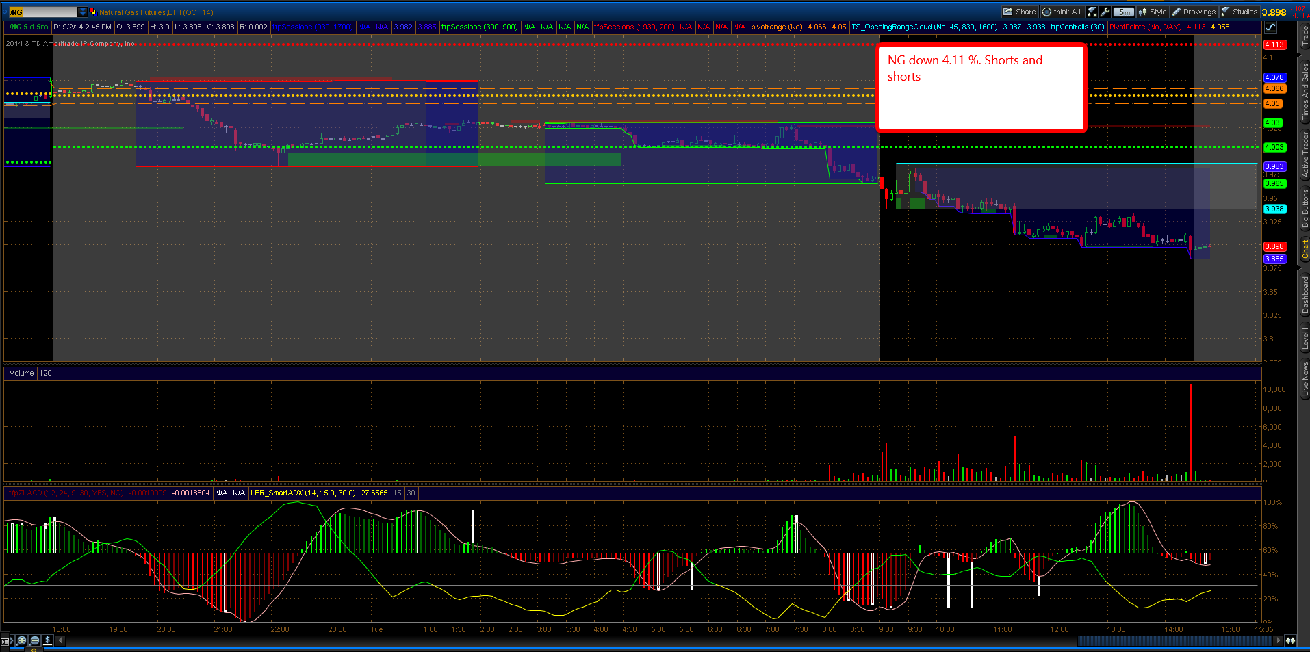This screenshot has width=1310, height=652.
Task: Open the Times And Sales side tab
Action: [x=1305, y=91]
